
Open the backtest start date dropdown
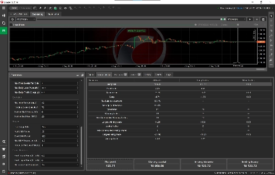coord(26,19)
